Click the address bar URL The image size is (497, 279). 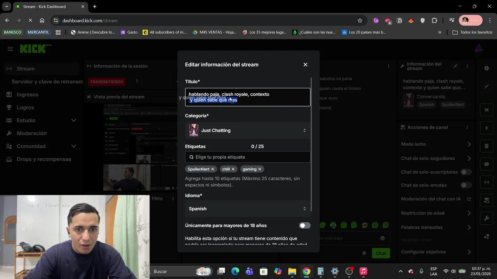(90, 21)
